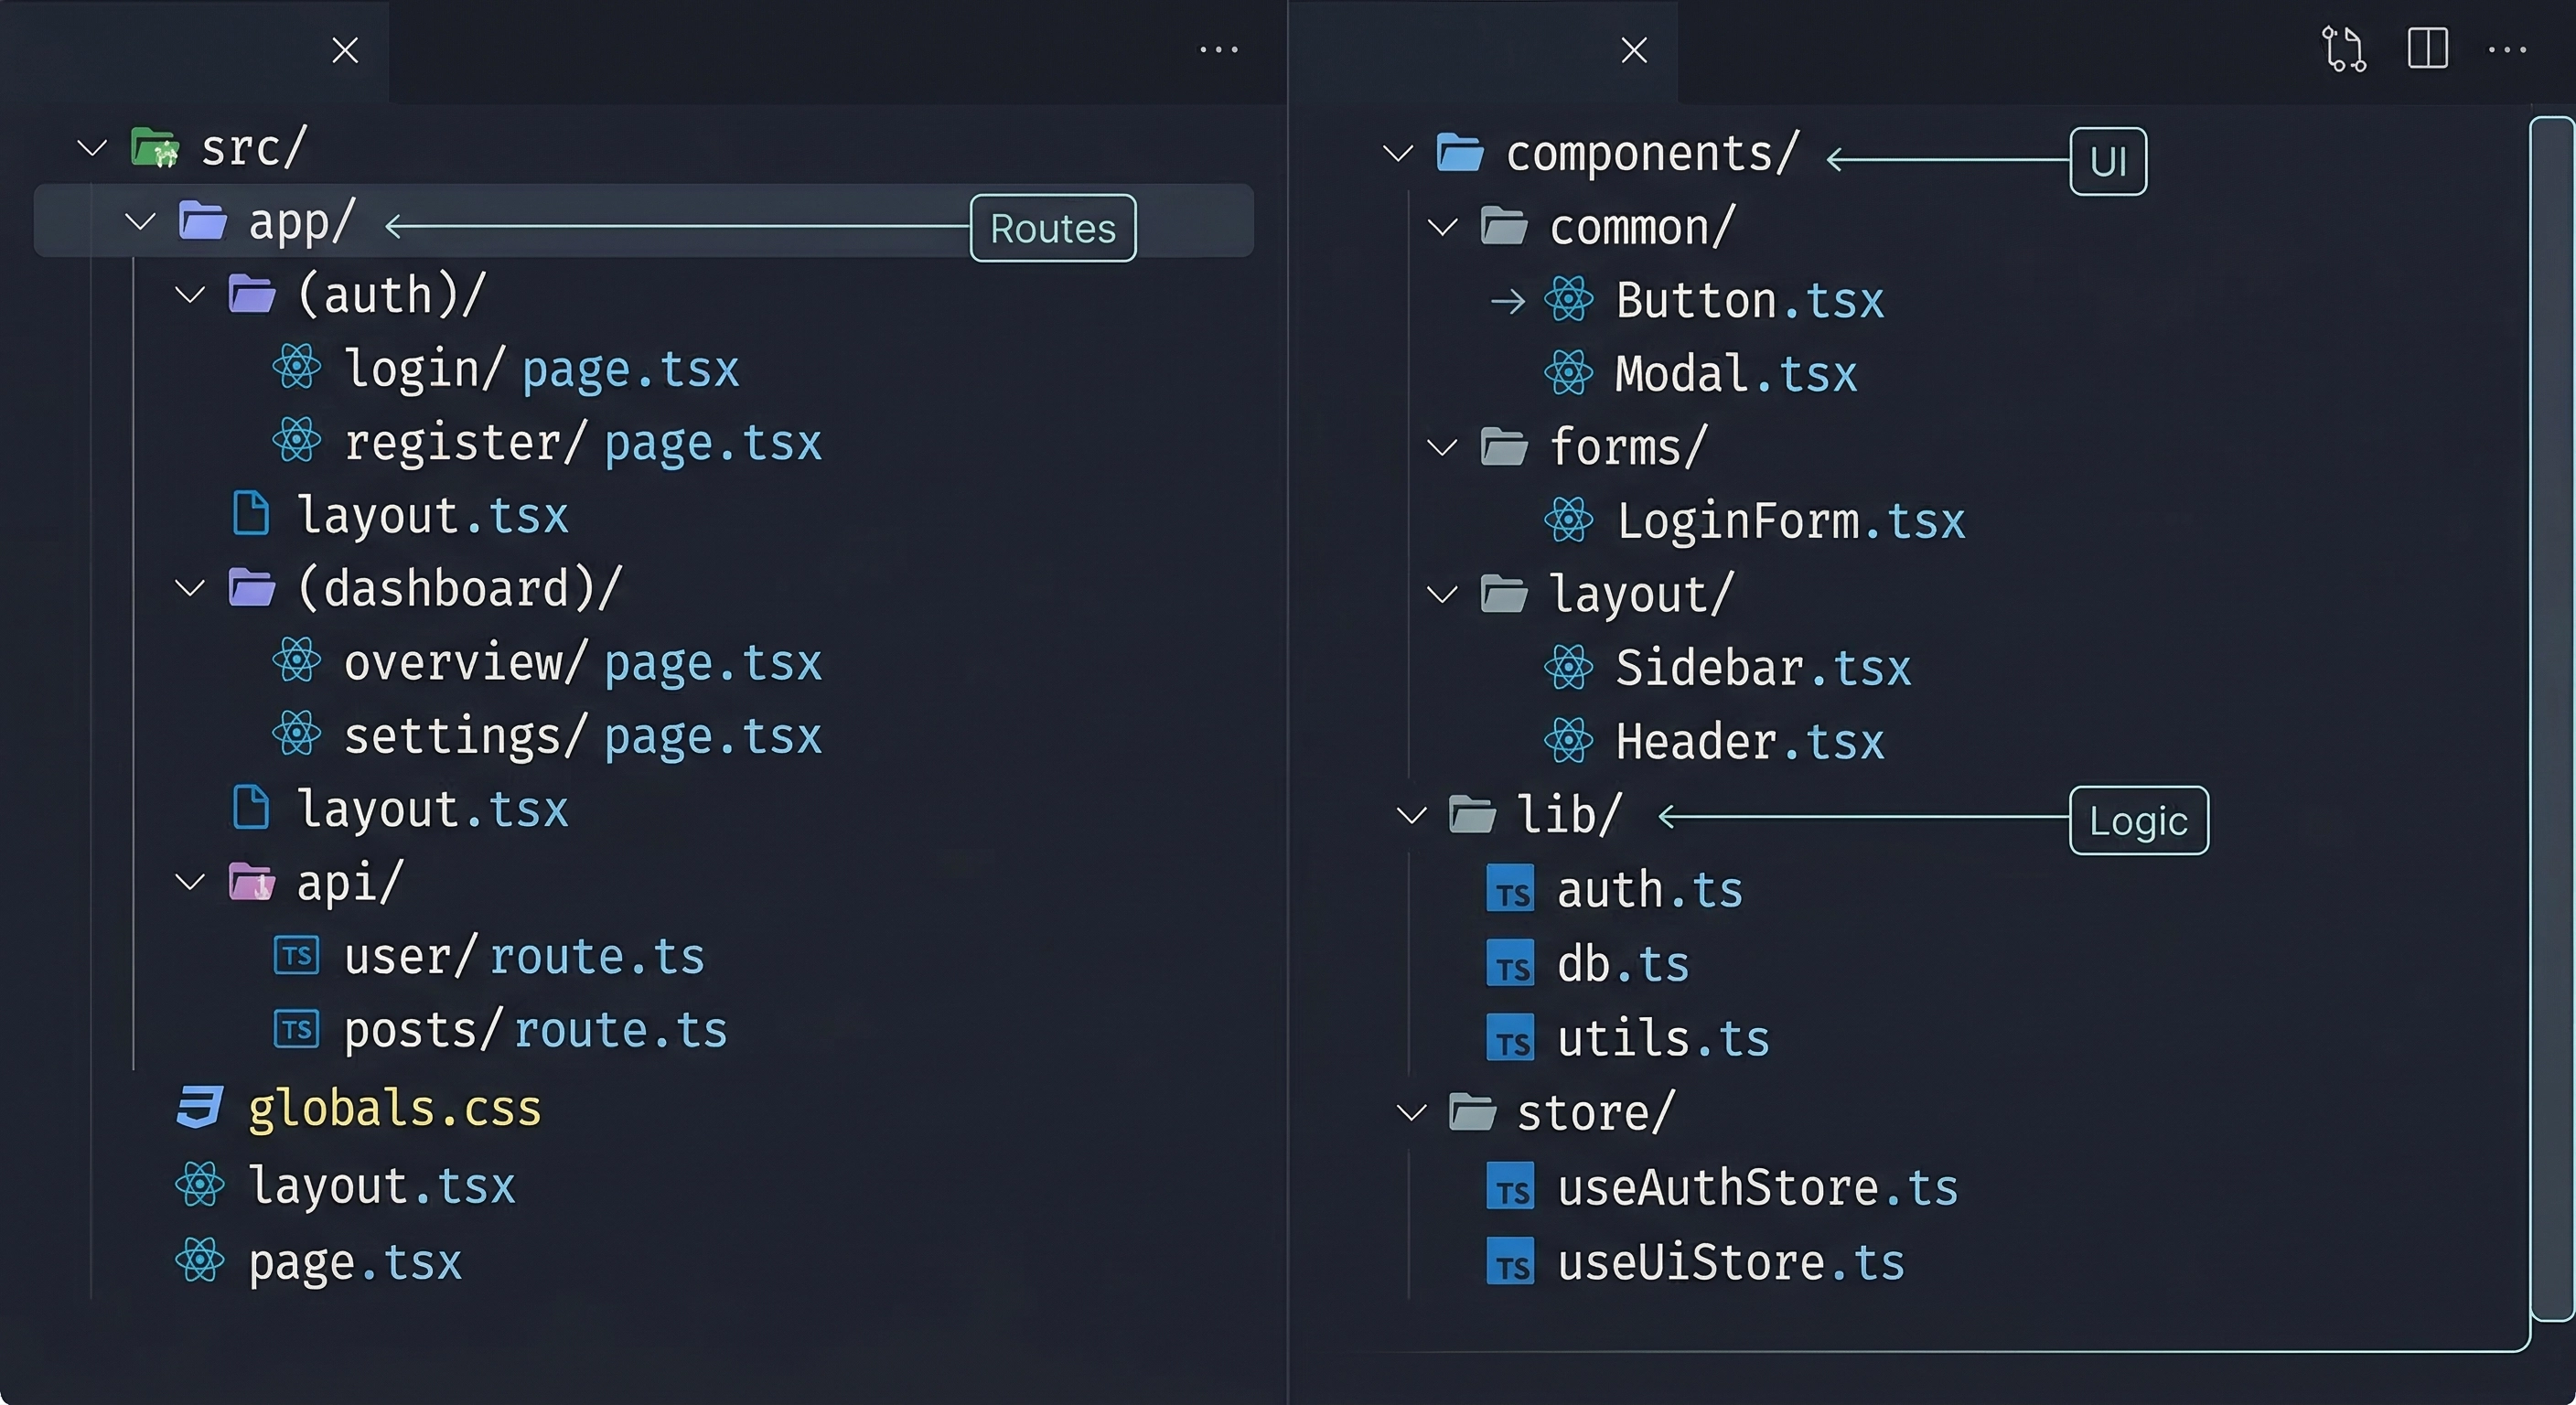The image size is (2576, 1405).
Task: Open the left pane more actions ellipsis
Action: coord(1218,49)
